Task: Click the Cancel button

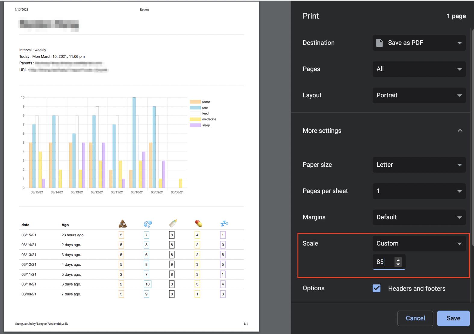Action: (415, 318)
